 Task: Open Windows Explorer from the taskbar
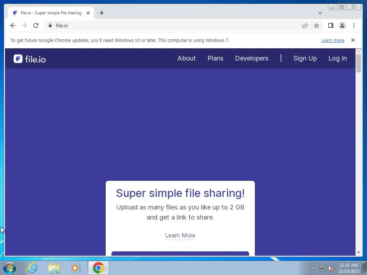coord(54,268)
